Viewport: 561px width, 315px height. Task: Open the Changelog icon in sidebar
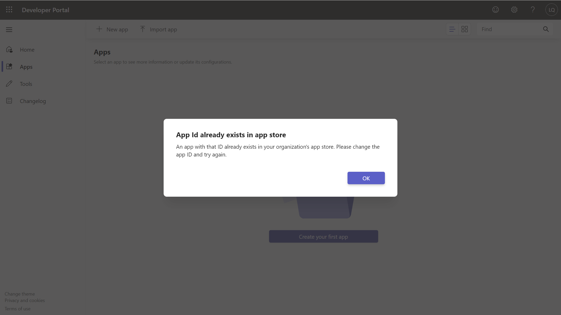tap(9, 100)
